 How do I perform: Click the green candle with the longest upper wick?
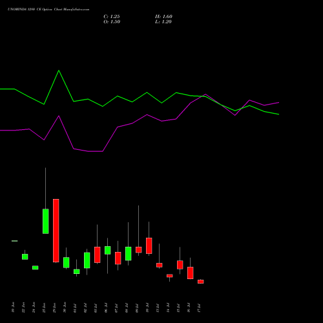pyautogui.click(x=46, y=221)
